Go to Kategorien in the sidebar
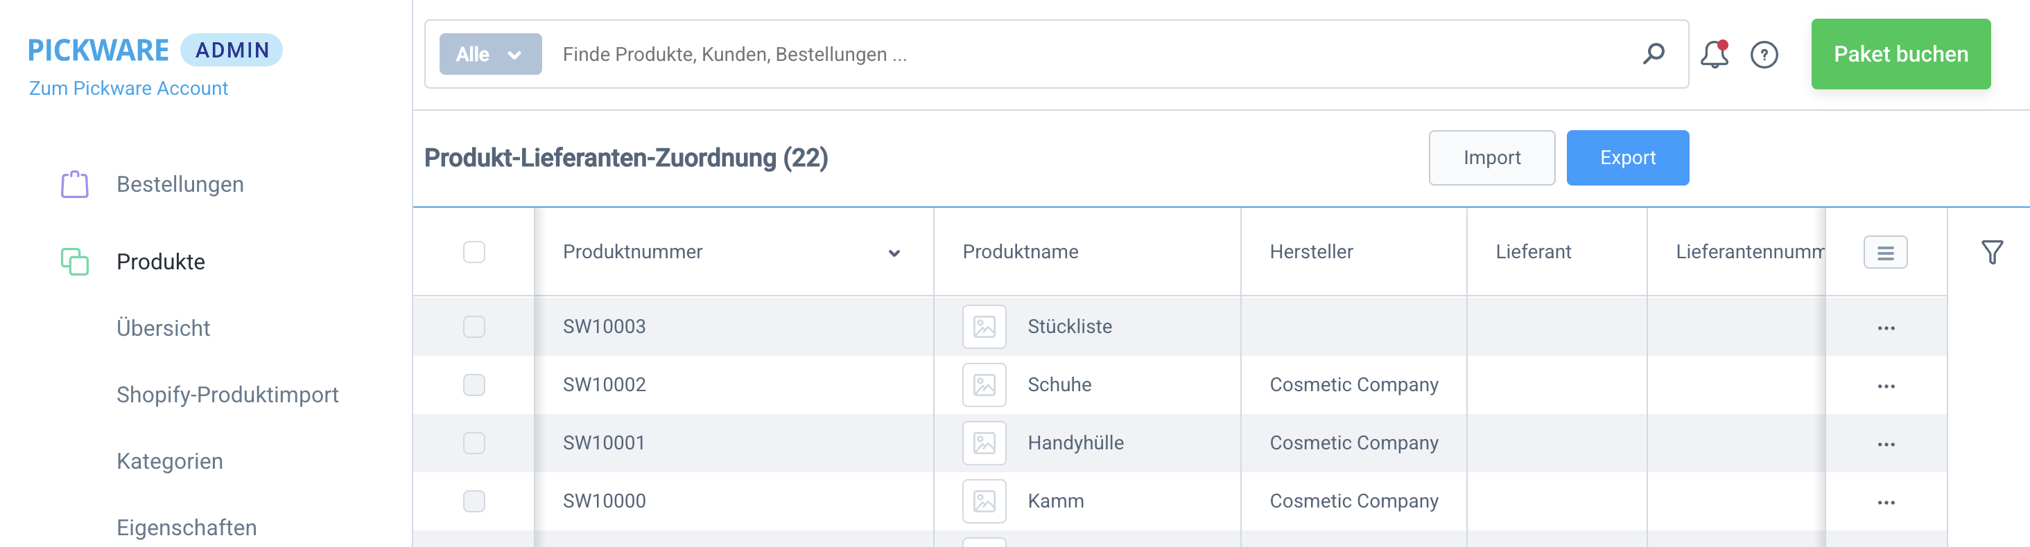 point(169,461)
